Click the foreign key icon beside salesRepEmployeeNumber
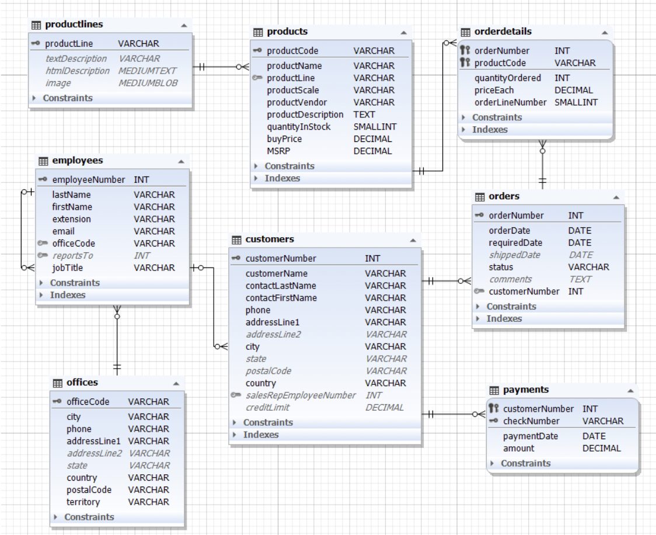This screenshot has height=535, width=656. tap(236, 395)
